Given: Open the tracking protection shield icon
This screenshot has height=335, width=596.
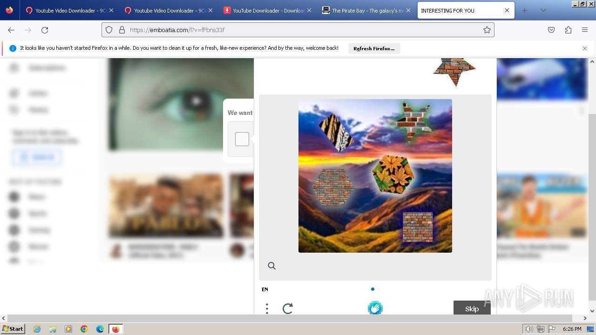Looking at the screenshot, I should click(x=109, y=30).
